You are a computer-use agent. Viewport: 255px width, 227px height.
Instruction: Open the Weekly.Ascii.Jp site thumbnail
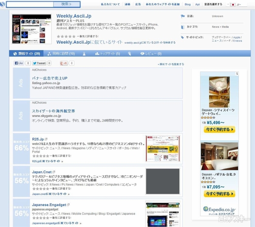point(32,29)
